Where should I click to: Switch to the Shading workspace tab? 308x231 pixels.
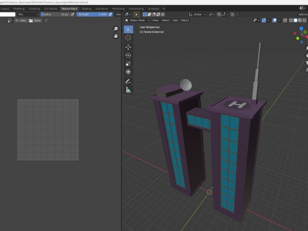pos(87,8)
